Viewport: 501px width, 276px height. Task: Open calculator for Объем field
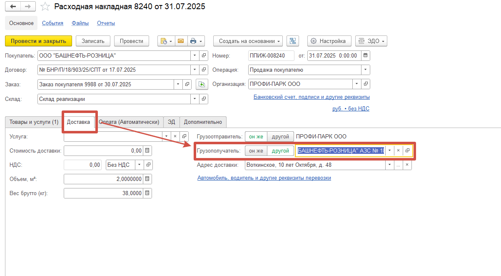[147, 179]
